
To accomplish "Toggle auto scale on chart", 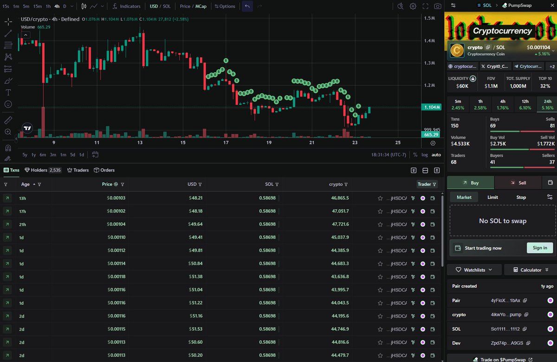I will (x=436, y=155).
